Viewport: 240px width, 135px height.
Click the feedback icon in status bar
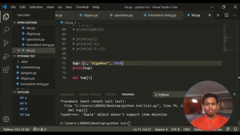(228, 129)
